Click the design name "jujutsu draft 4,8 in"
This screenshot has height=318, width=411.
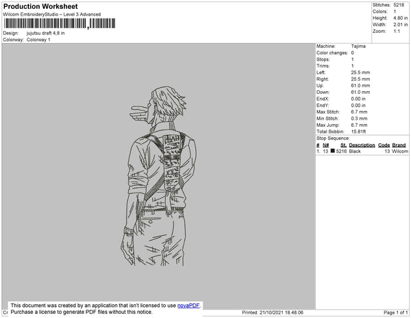click(46, 33)
